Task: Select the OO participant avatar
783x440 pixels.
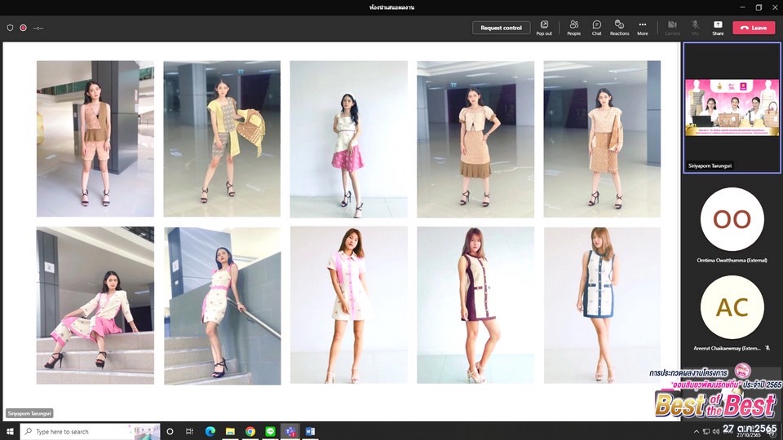Action: coord(732,219)
